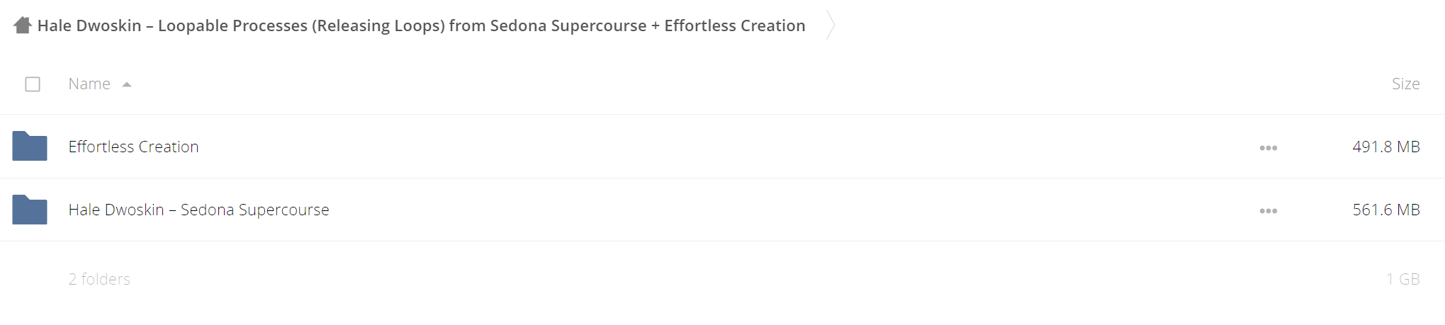Sort files by Size column
This screenshot has width=1445, height=325.
click(1405, 84)
